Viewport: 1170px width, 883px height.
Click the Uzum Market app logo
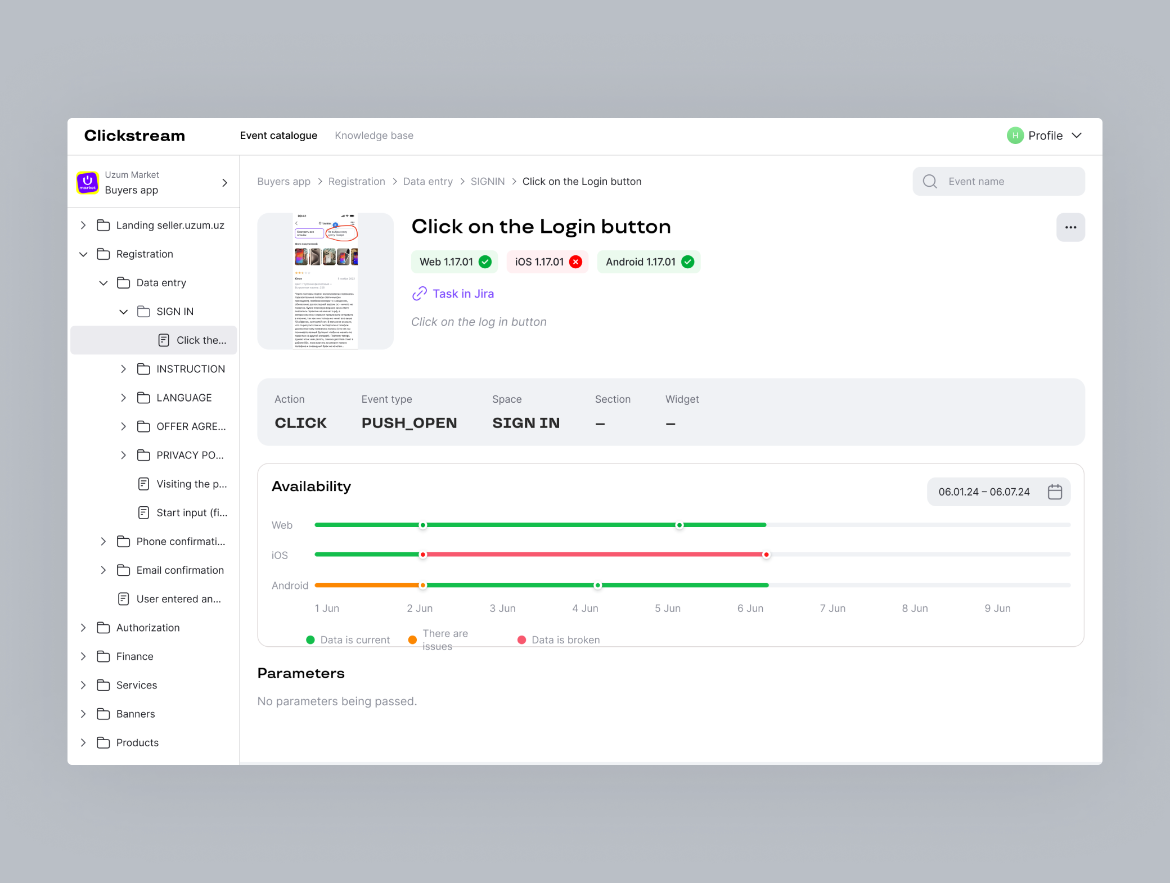point(88,183)
